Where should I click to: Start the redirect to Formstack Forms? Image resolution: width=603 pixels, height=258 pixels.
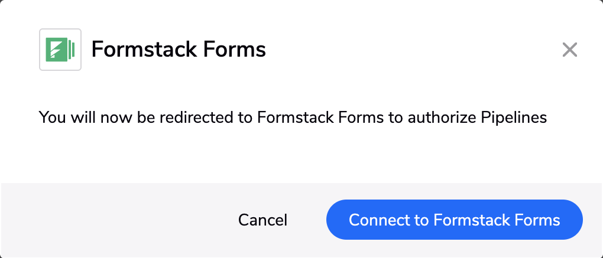(x=455, y=220)
